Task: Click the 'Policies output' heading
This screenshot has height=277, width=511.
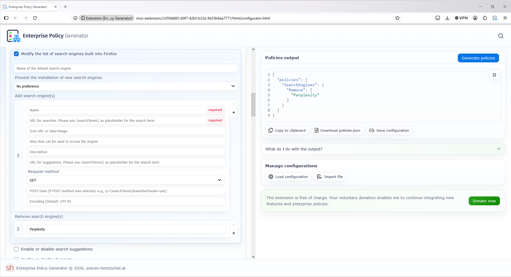Action: click(282, 58)
